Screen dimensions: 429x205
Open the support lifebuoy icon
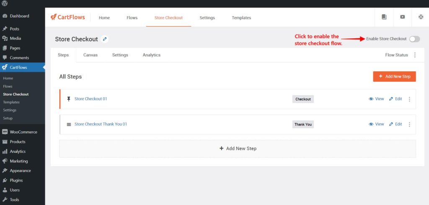(421, 17)
